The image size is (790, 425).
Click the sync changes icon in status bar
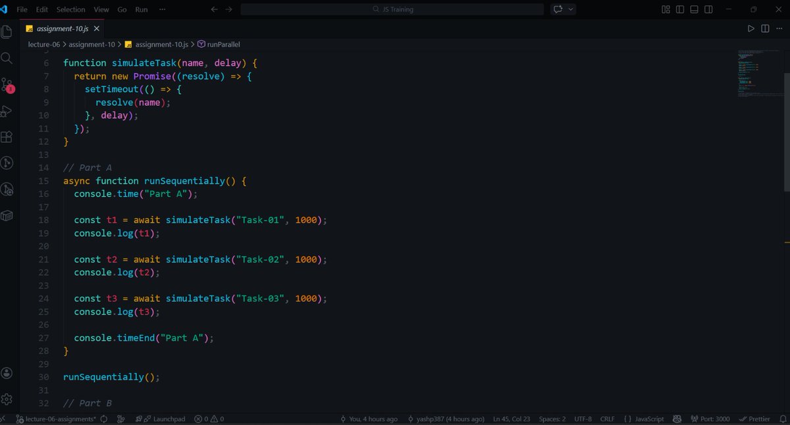point(104,419)
